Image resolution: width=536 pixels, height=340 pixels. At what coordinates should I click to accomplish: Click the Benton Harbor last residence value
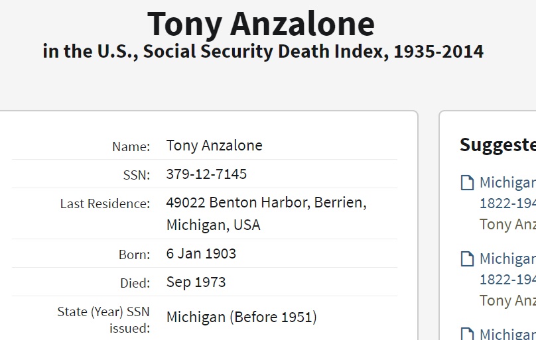pyautogui.click(x=266, y=203)
